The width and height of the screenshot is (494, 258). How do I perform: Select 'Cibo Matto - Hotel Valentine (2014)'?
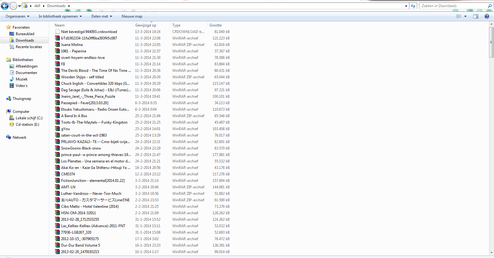point(90,207)
